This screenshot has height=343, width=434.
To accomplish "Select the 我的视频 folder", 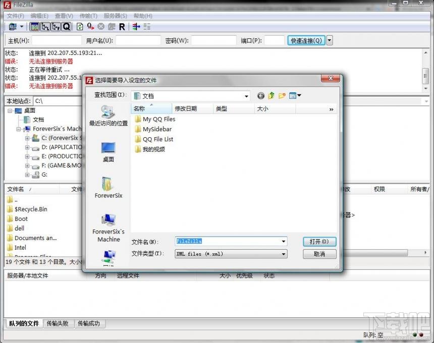I will coord(150,149).
